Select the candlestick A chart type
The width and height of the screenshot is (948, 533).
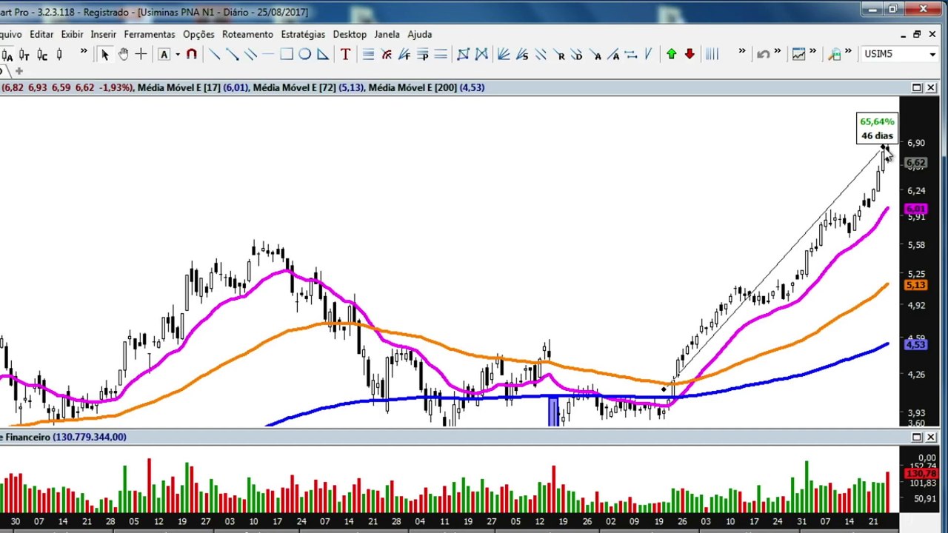[7, 54]
